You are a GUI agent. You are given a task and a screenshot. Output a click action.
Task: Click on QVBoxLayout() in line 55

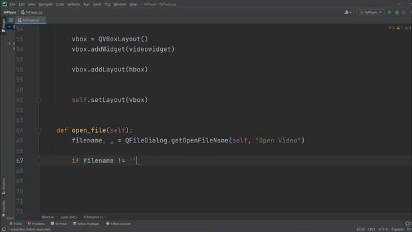tap(123, 39)
